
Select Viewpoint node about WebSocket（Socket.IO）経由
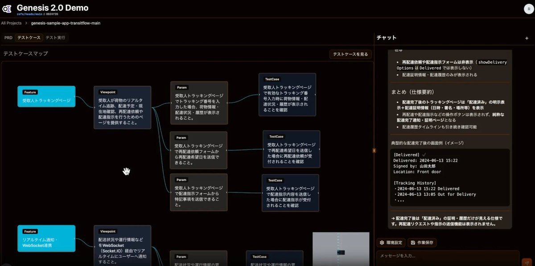(122, 246)
